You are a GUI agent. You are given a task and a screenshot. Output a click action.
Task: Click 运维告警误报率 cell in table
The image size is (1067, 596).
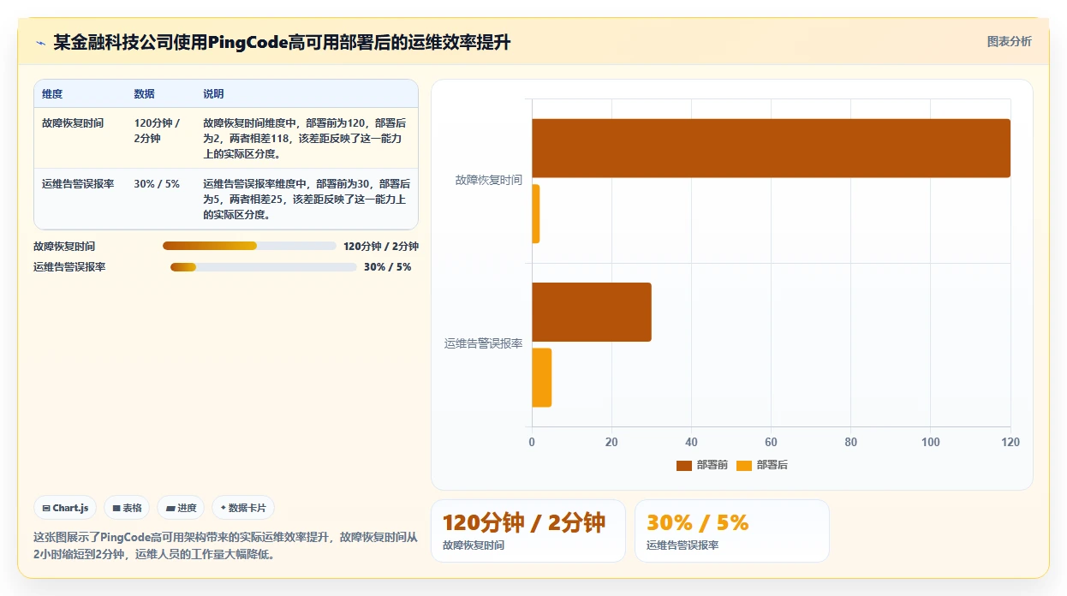78,184
